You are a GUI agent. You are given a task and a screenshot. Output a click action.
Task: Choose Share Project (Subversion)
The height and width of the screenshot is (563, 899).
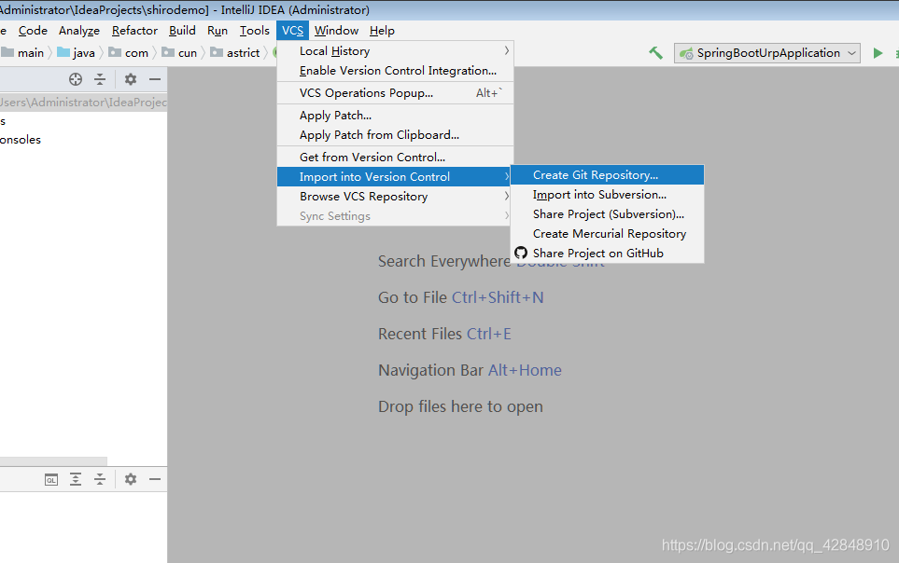(607, 213)
